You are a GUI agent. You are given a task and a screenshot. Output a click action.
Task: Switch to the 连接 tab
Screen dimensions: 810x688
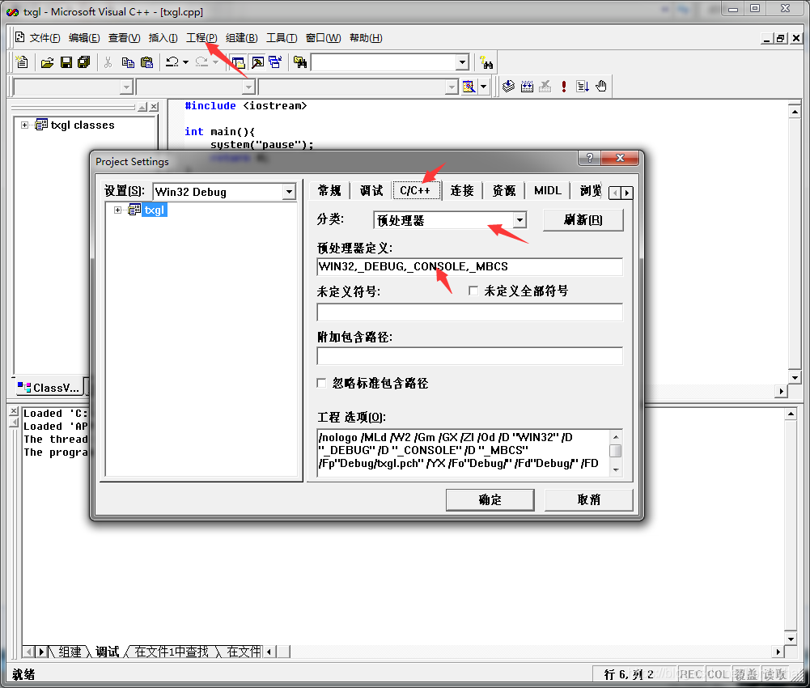click(x=462, y=191)
